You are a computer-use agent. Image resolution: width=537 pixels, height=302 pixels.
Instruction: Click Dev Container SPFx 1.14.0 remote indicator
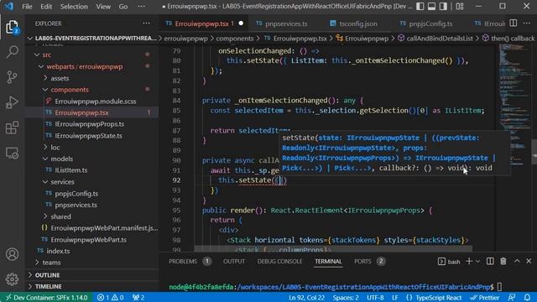pos(47,297)
